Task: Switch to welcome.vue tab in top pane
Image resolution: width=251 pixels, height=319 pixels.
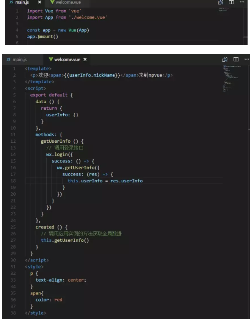Action: 64,3
